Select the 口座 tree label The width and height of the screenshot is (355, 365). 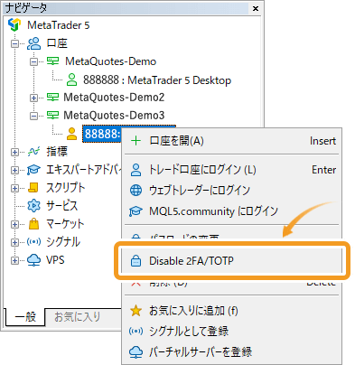[x=57, y=43]
